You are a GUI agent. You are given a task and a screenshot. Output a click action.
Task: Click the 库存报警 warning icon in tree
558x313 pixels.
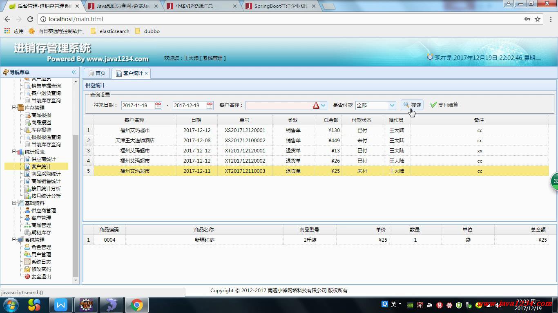point(27,130)
